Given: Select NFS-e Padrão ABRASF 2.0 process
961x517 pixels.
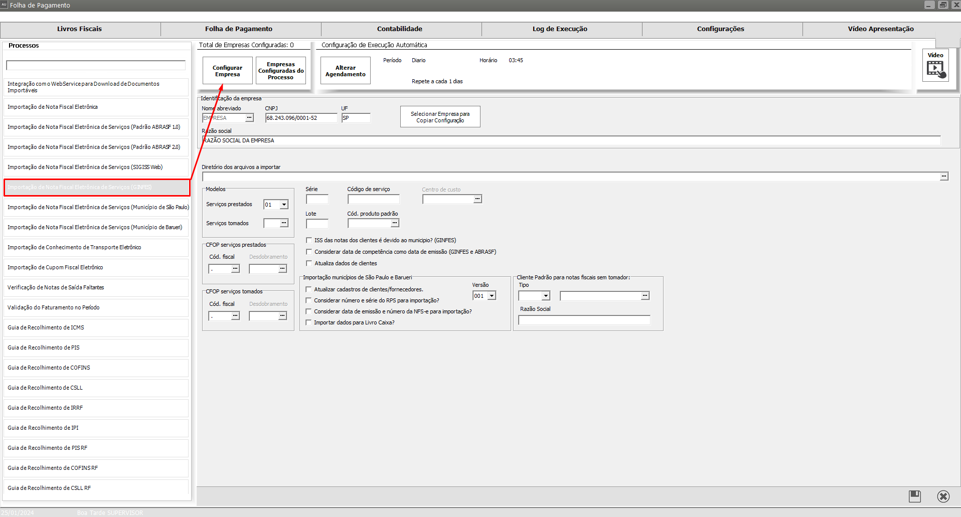Looking at the screenshot, I should (96, 147).
